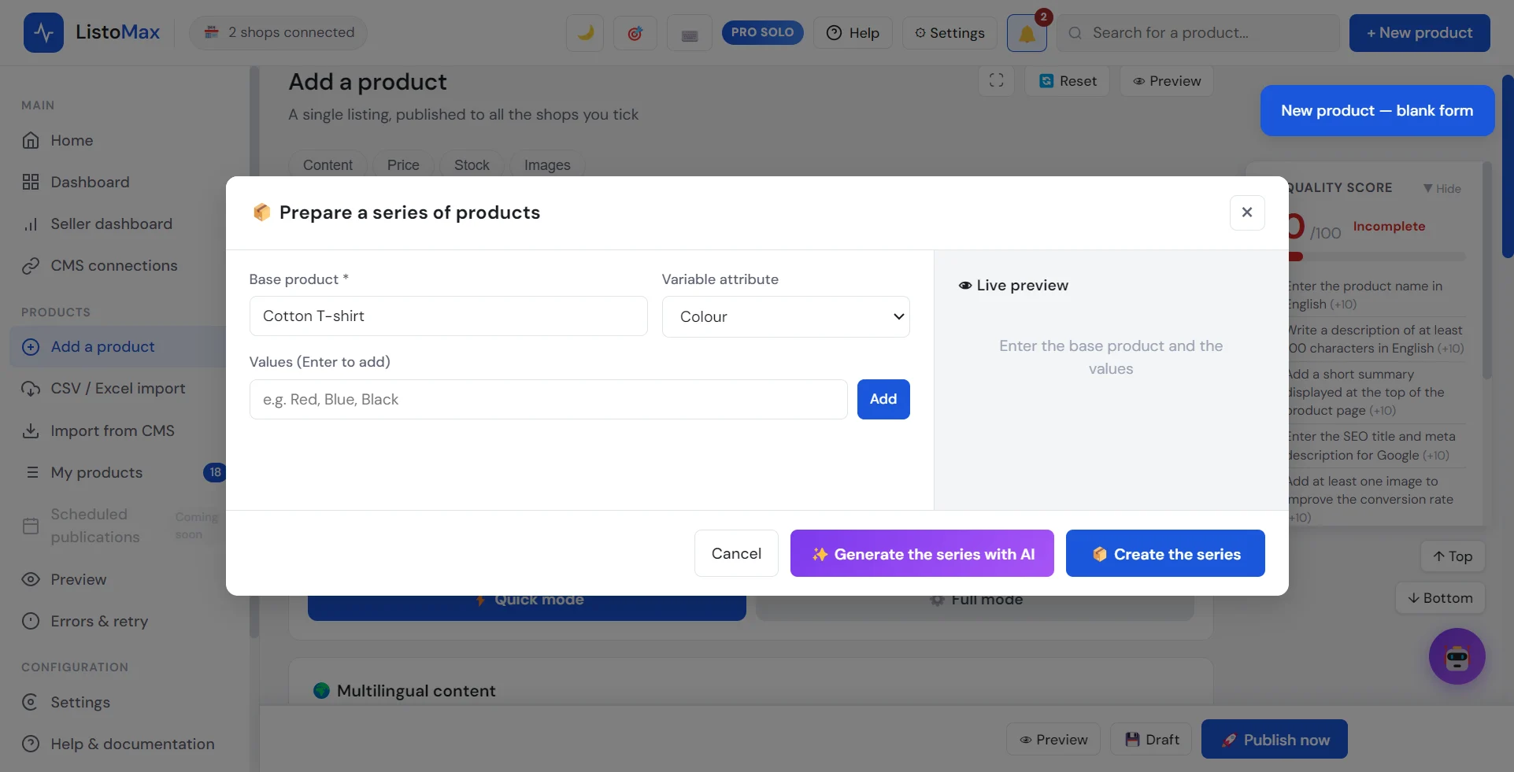This screenshot has height=772, width=1514.
Task: Click Generate the series with AI
Action: [922, 553]
